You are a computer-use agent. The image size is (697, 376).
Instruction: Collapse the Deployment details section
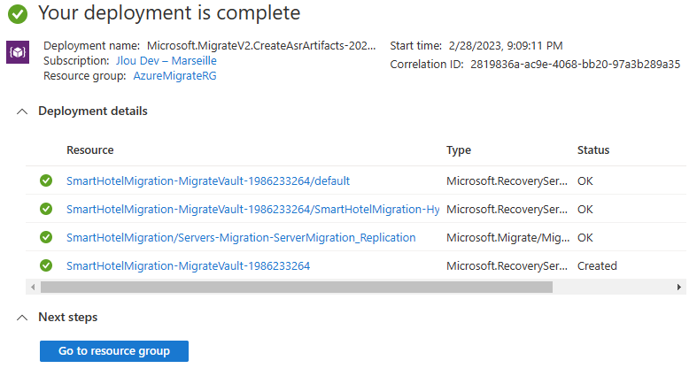22,111
